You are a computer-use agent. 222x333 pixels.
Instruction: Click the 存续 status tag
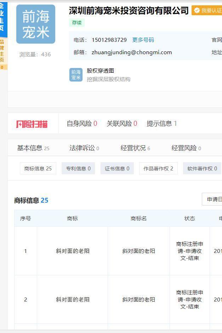pyautogui.click(x=77, y=23)
